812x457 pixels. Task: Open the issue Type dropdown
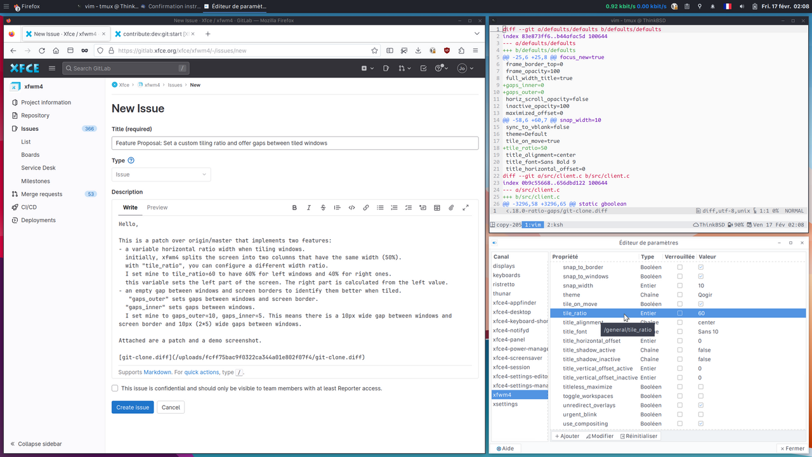pos(161,175)
